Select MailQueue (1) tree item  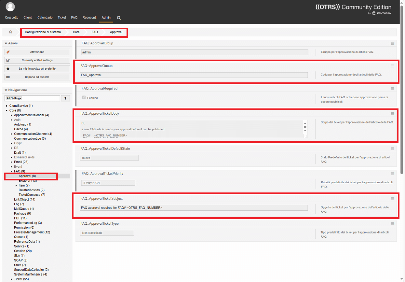24,209
